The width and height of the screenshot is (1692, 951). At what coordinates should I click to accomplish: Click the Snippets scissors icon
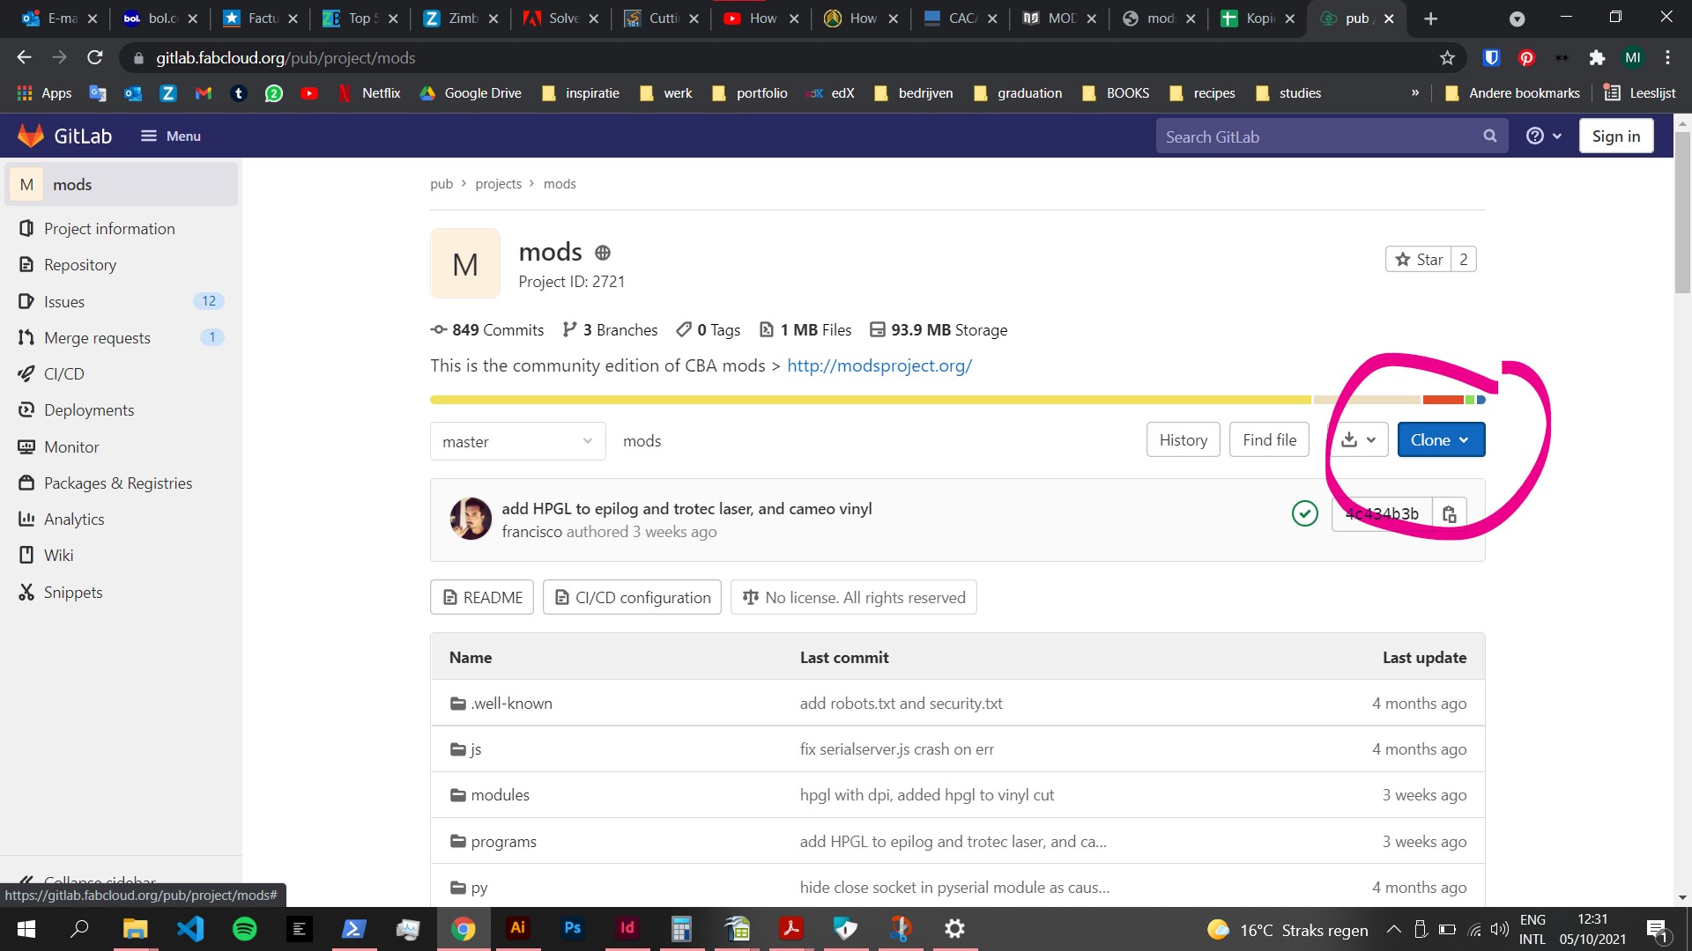(x=26, y=592)
